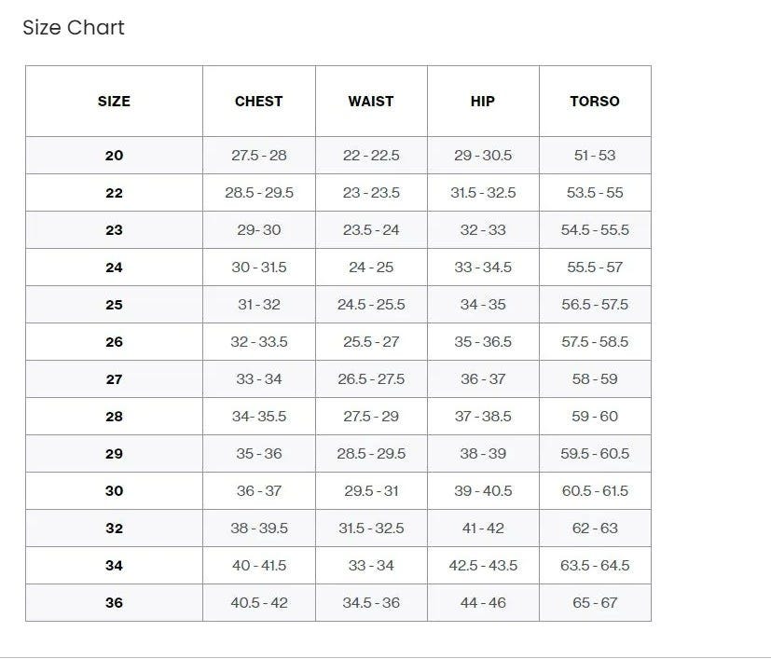Select the HIP column header
The image size is (771, 659).
pyautogui.click(x=482, y=101)
